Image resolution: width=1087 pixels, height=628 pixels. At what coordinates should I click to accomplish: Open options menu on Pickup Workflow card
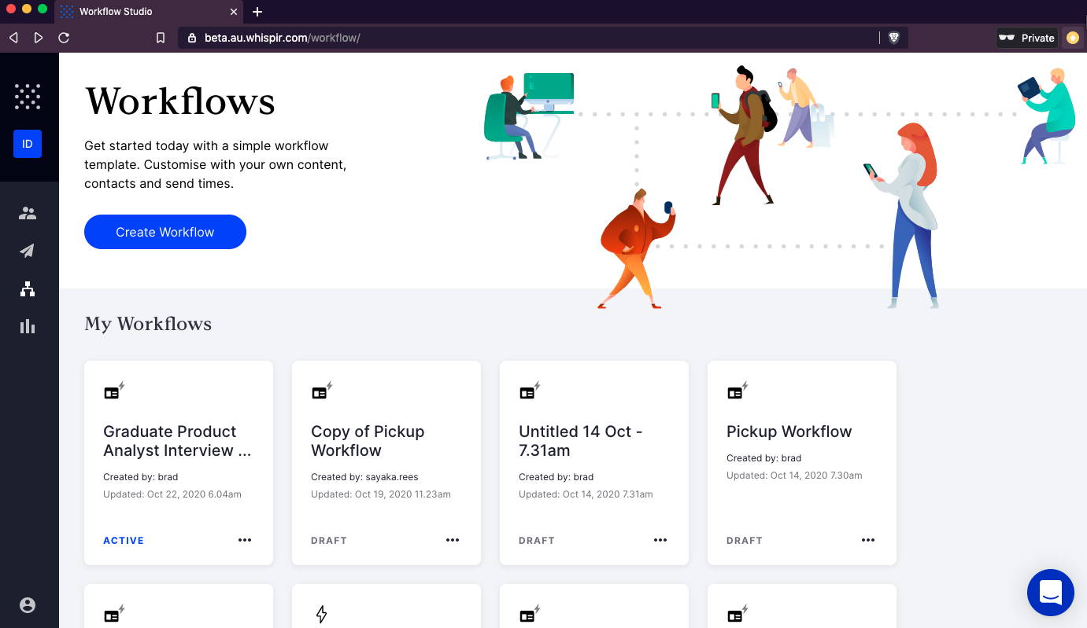coord(868,540)
